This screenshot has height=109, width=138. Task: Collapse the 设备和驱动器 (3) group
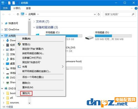coord(34,27)
